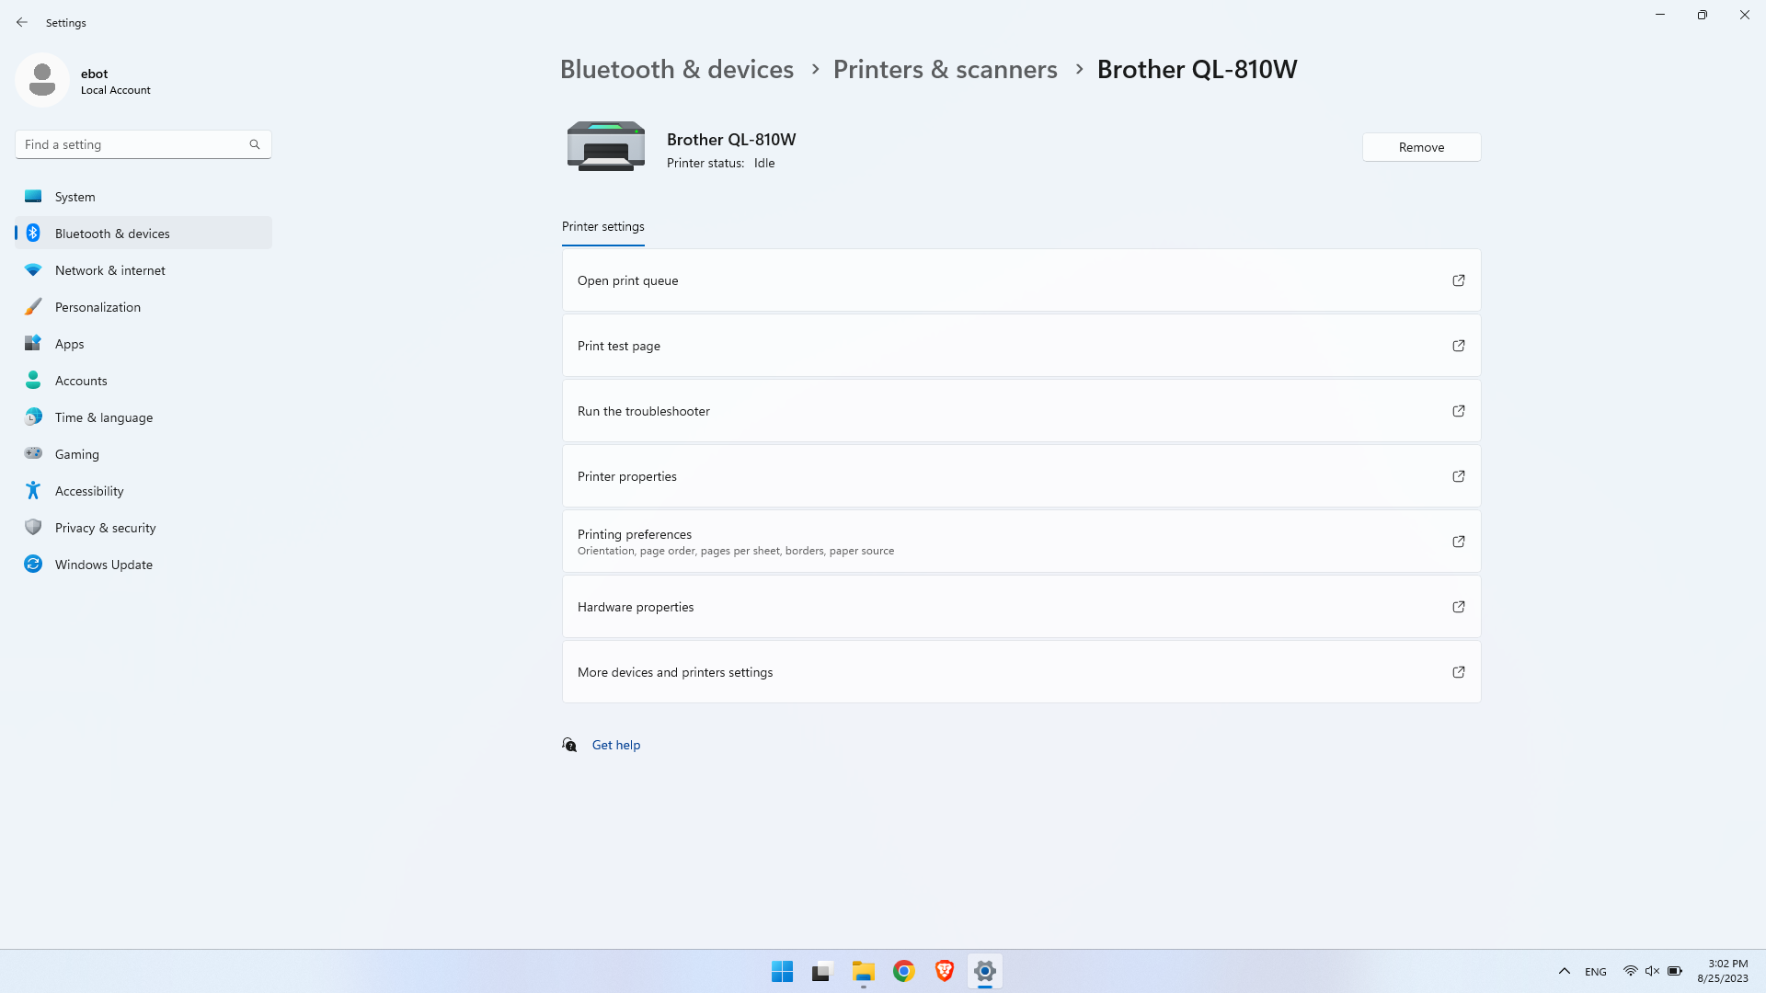Click the System monitor icon
This screenshot has width=1766, height=993.
tap(33, 196)
